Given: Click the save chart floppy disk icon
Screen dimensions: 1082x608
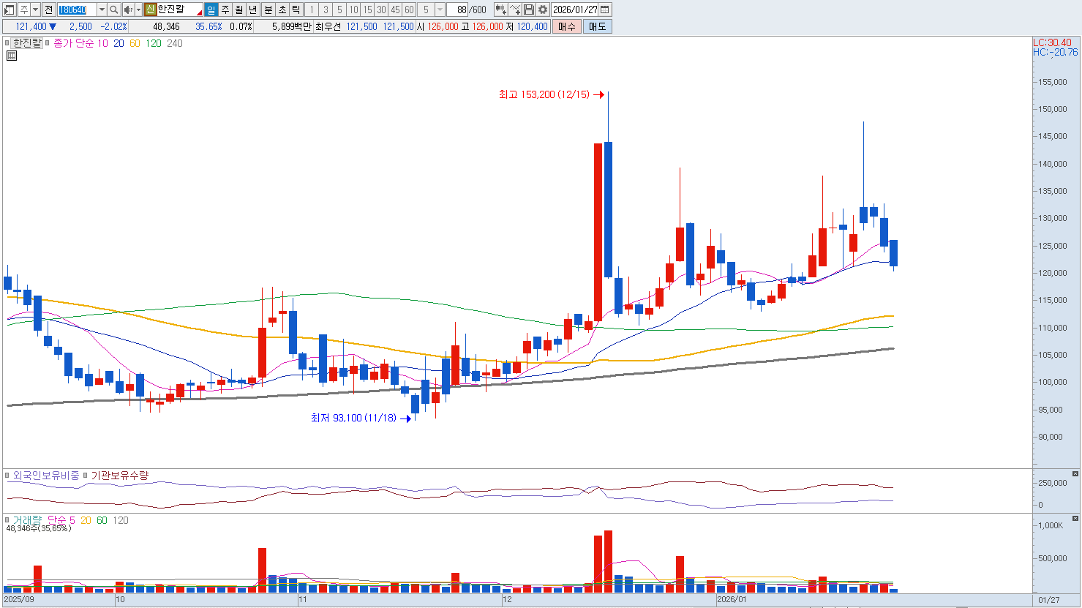Looking at the screenshot, I should coord(529,10).
